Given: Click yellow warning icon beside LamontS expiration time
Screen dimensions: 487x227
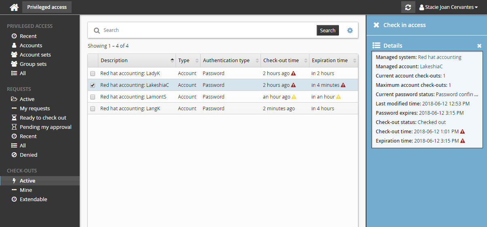Looking at the screenshot, I should pos(339,97).
